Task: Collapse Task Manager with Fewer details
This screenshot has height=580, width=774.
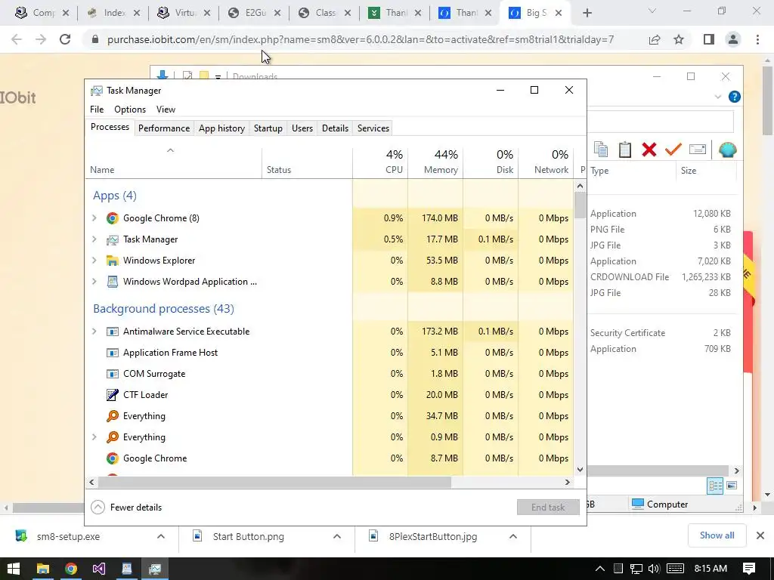Action: [127, 507]
